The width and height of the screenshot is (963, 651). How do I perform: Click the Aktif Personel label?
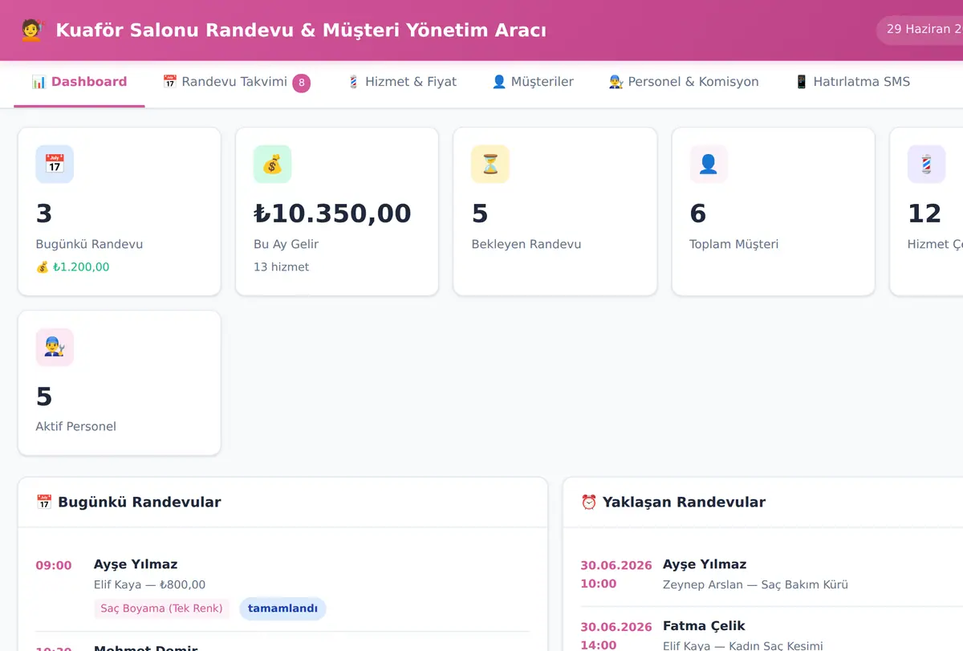[76, 427]
